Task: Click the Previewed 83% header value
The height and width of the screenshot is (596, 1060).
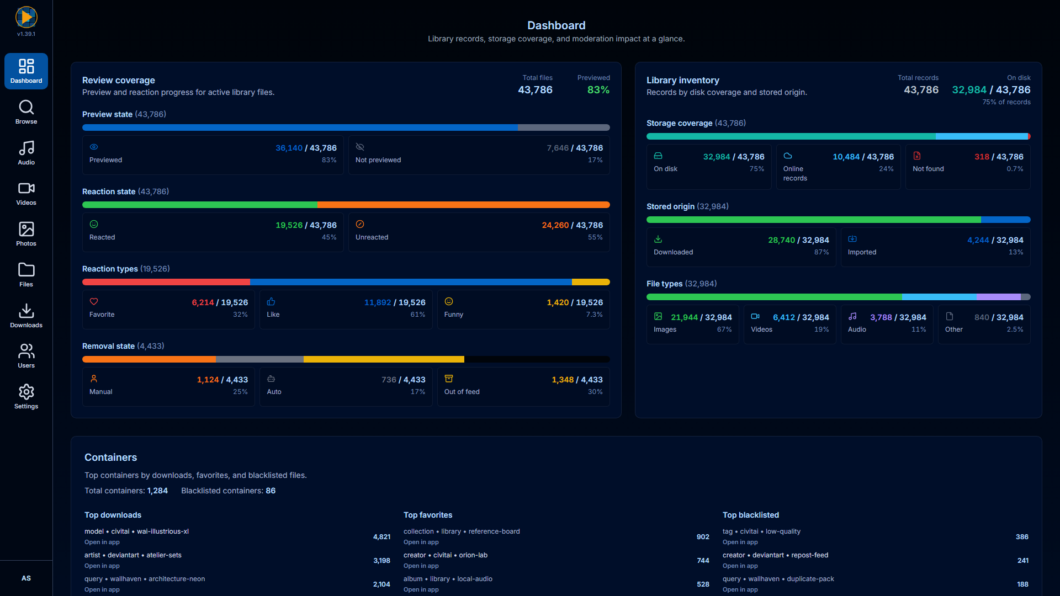Action: click(598, 90)
